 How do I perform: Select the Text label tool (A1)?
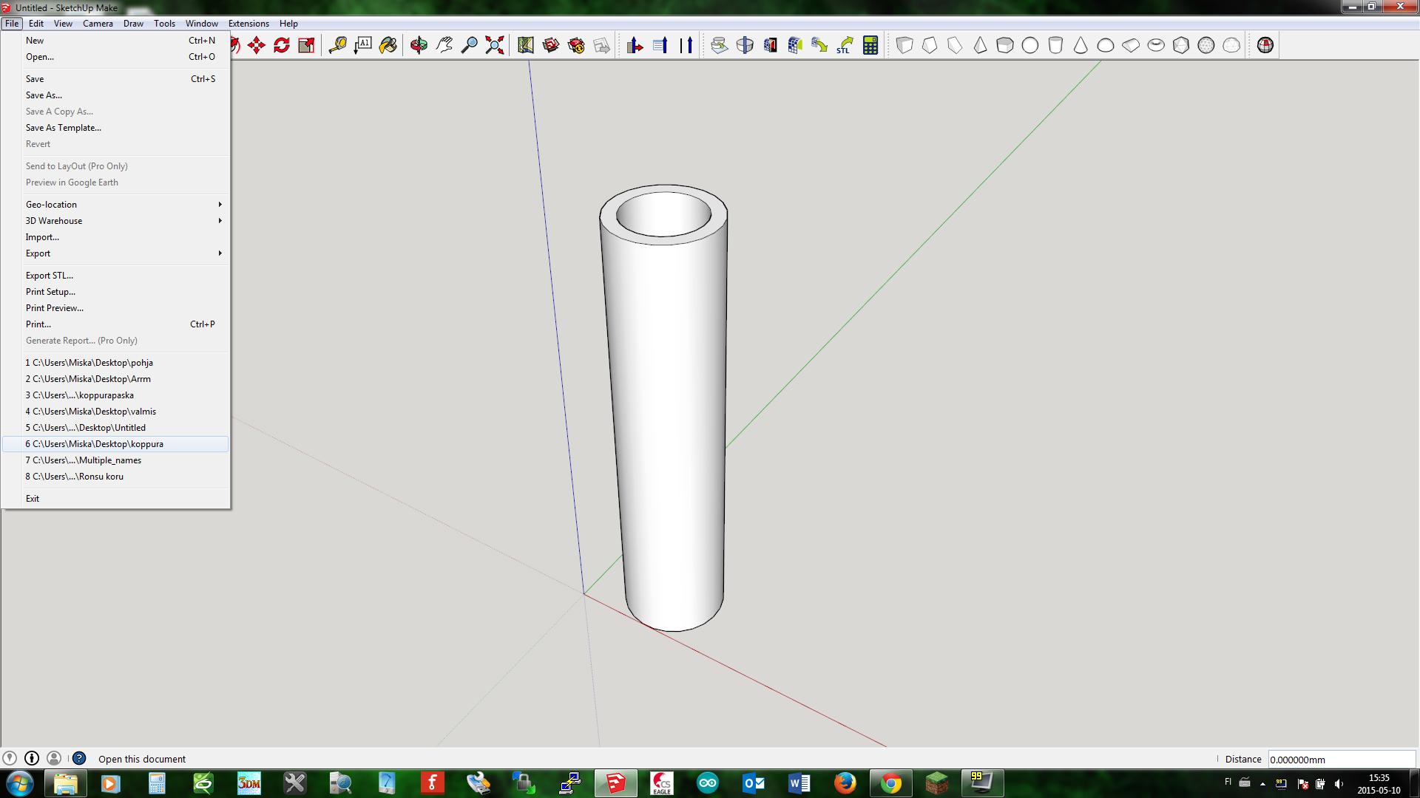(x=363, y=45)
